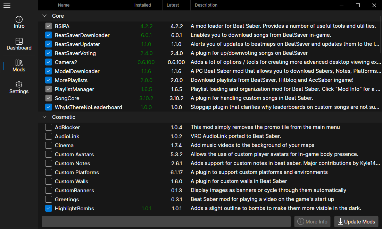Enable the Custom Walls mod
382x229 pixels.
pos(49,181)
